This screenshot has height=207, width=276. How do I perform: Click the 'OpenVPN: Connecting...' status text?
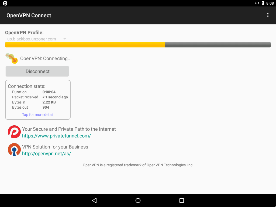point(46,58)
